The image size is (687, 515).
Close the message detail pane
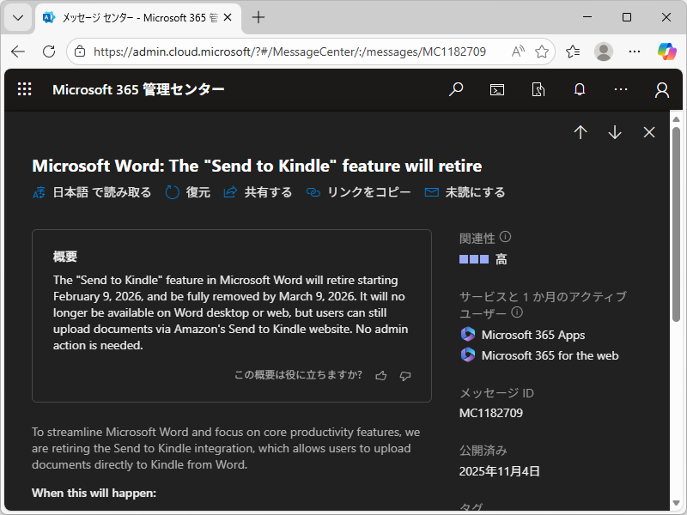pos(649,132)
